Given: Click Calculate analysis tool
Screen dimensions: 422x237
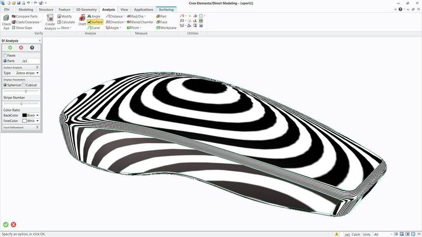Looking at the screenshot, I should (66, 22).
